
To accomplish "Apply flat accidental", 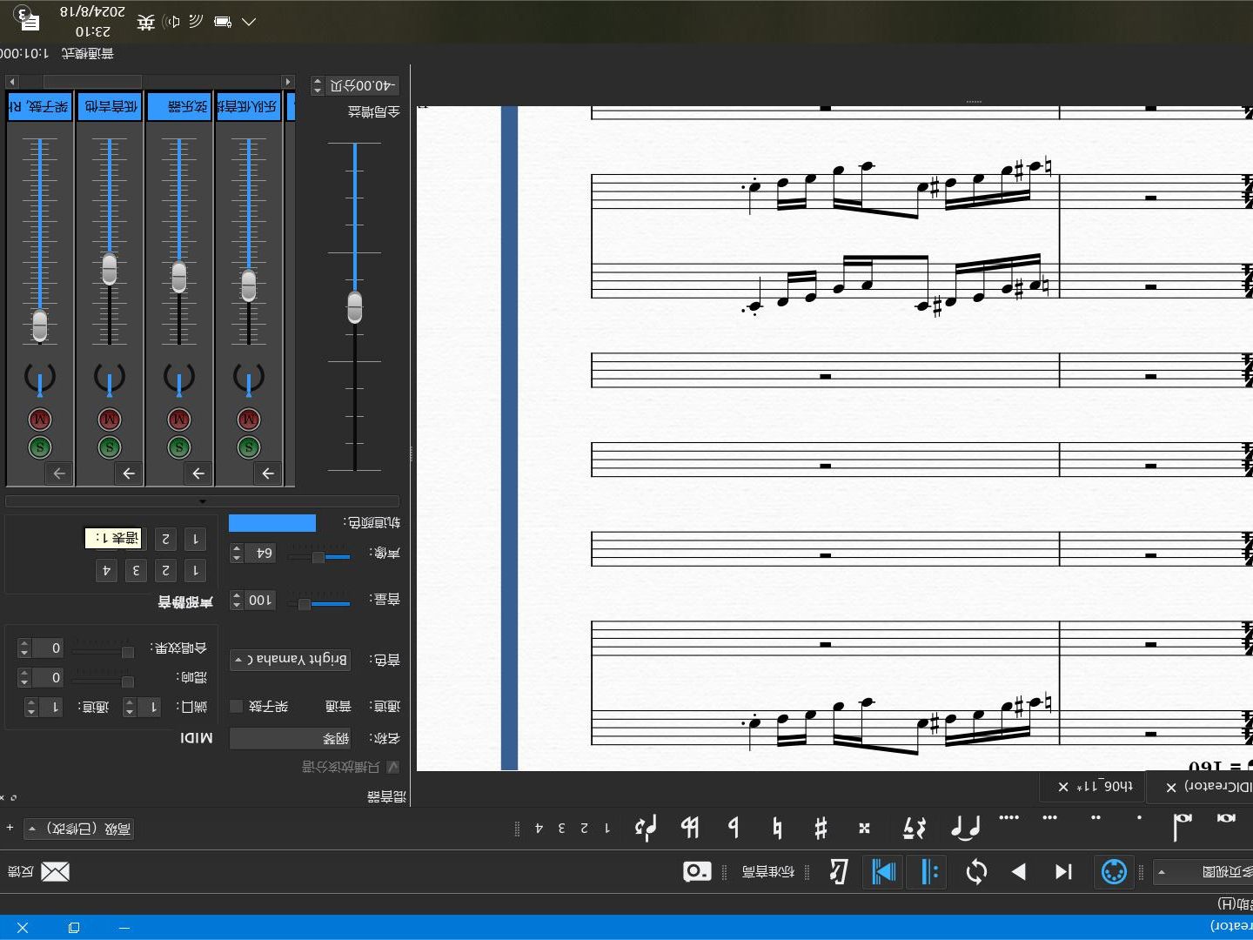I will click(x=734, y=828).
